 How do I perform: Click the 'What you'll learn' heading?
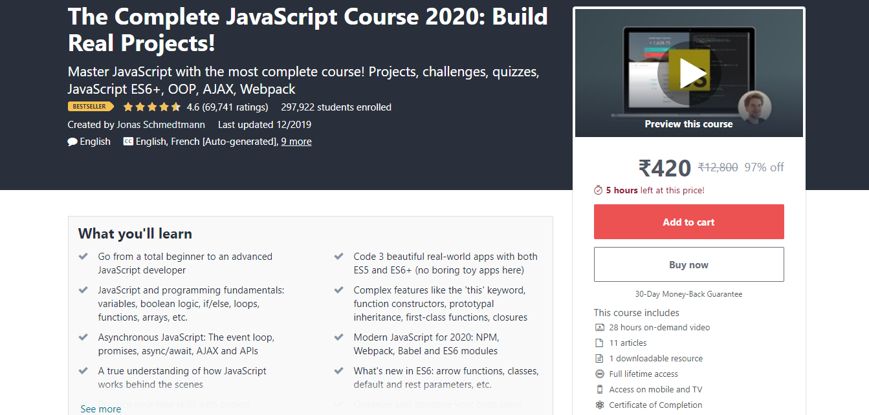[x=135, y=234]
